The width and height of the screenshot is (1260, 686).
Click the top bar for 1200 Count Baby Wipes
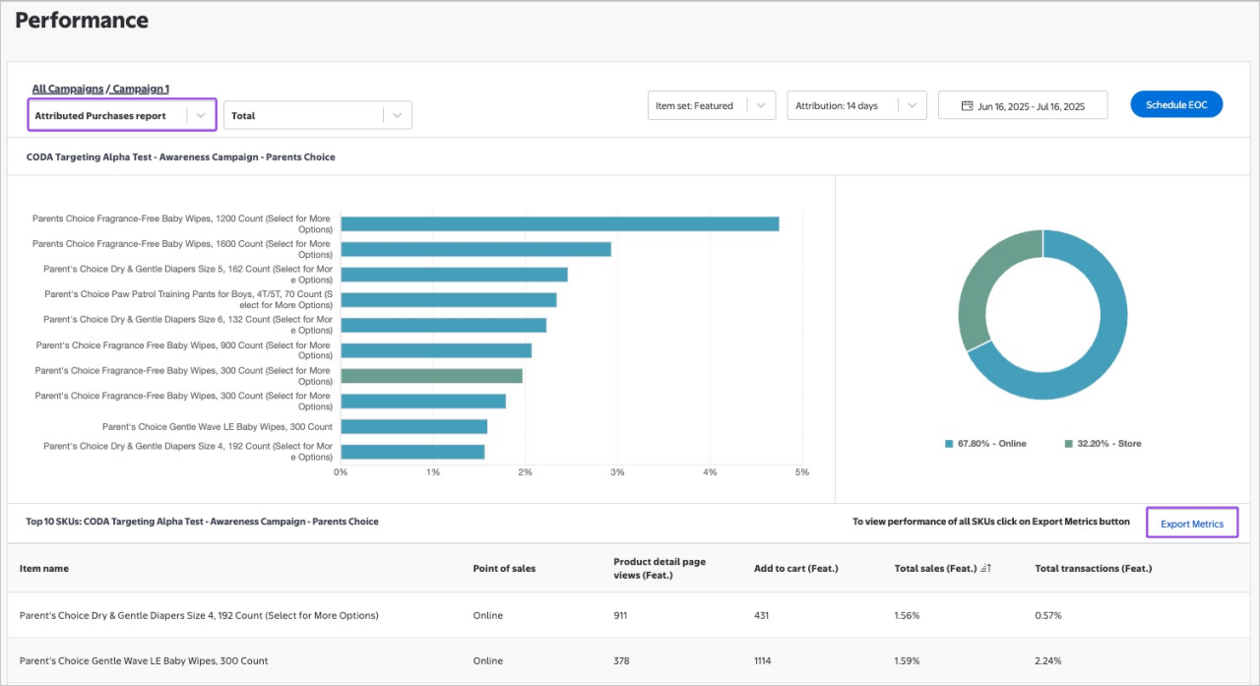click(559, 223)
